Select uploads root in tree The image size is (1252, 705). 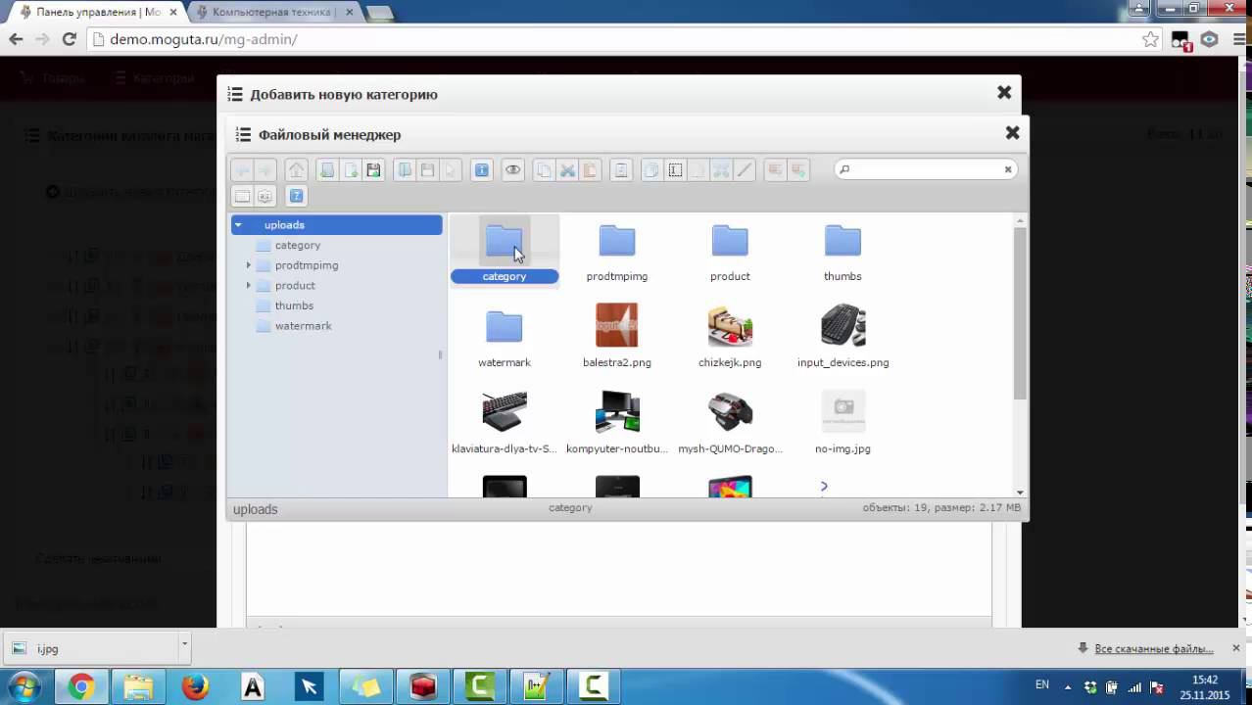coord(337,225)
